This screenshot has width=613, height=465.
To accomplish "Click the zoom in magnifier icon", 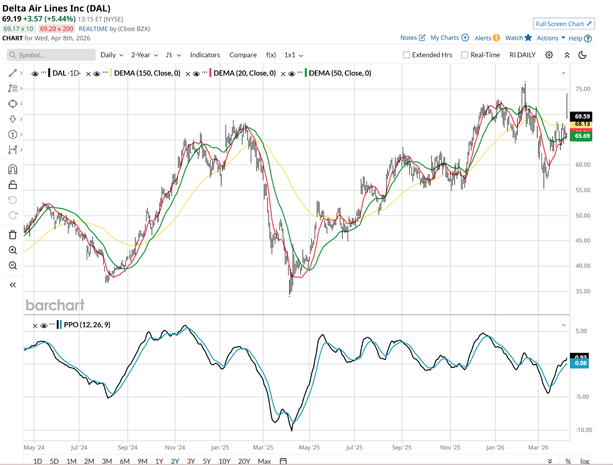I will [13, 250].
